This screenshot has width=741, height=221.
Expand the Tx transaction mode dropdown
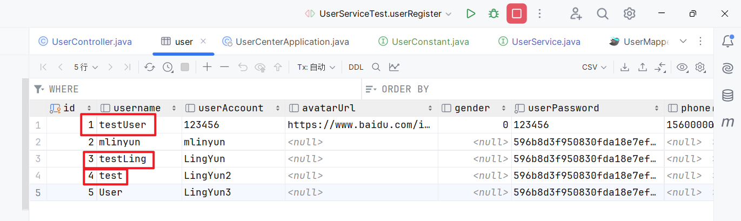pos(316,67)
